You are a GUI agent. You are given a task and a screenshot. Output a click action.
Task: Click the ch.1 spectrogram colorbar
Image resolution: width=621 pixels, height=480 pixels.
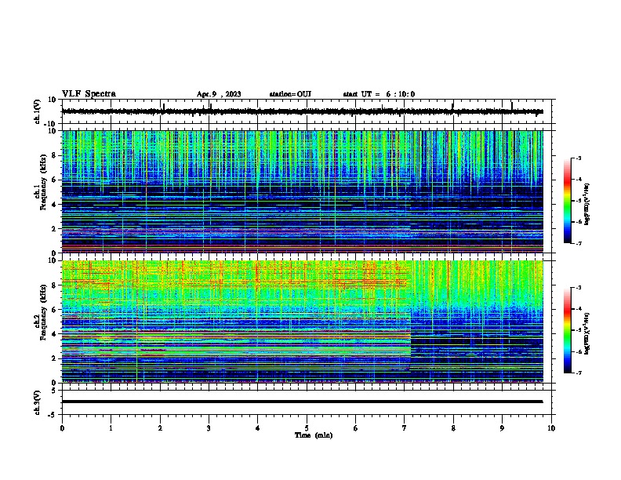pos(567,201)
